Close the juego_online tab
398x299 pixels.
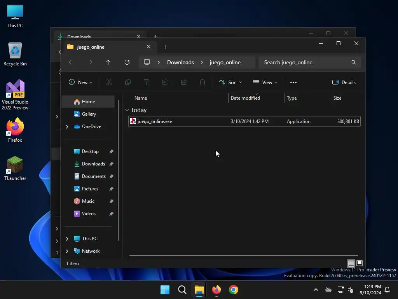tap(149, 47)
